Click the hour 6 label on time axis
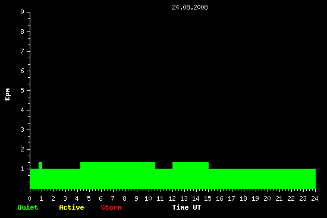327x218 pixels. coord(100,198)
